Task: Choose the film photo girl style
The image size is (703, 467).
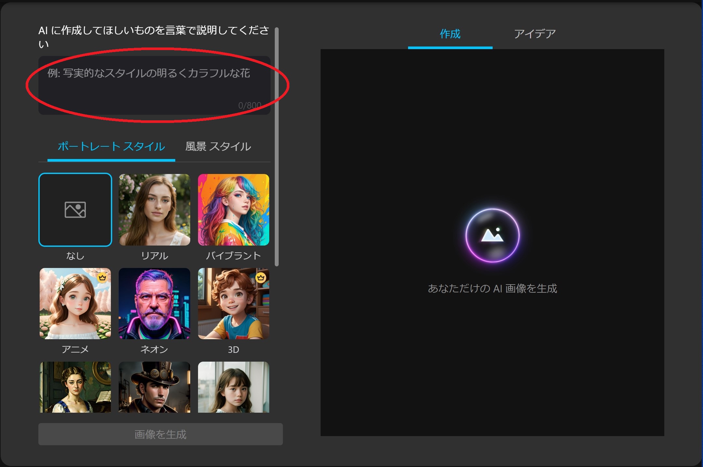Action: pos(233,387)
